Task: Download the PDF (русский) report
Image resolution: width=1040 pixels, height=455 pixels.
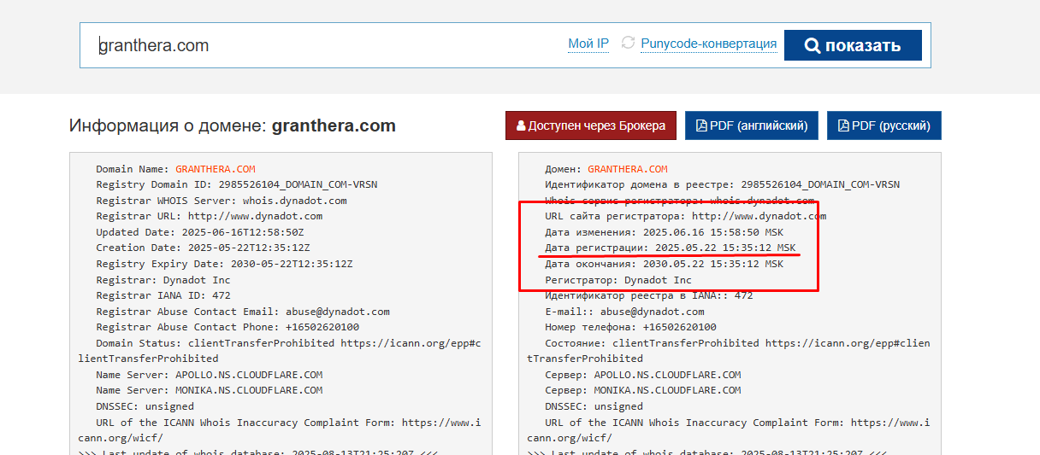Action: [x=884, y=125]
